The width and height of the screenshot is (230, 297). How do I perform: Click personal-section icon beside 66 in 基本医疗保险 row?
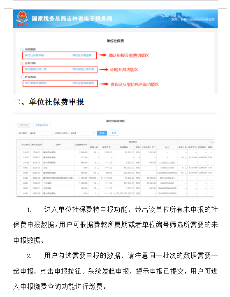186,173
